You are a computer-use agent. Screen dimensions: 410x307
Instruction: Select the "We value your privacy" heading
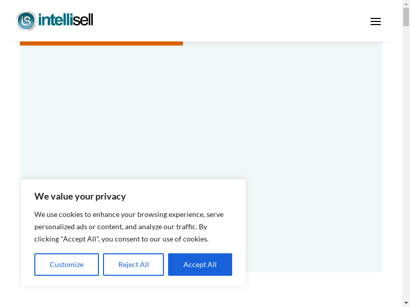point(80,196)
